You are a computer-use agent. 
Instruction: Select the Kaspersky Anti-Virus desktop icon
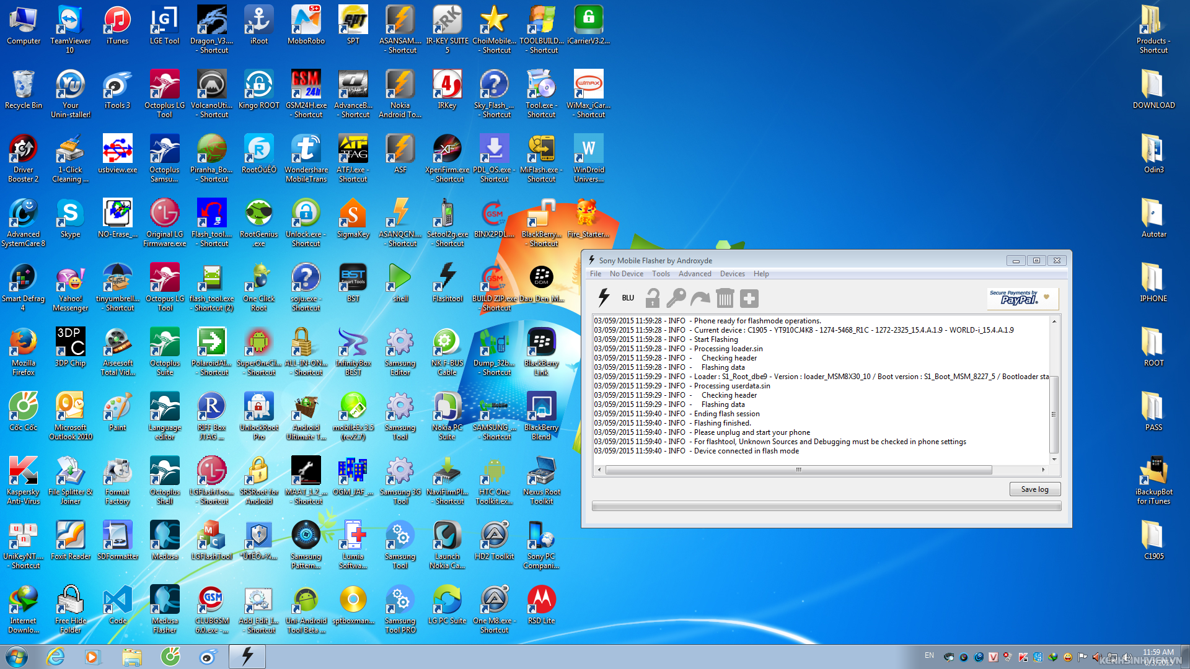pyautogui.click(x=23, y=480)
